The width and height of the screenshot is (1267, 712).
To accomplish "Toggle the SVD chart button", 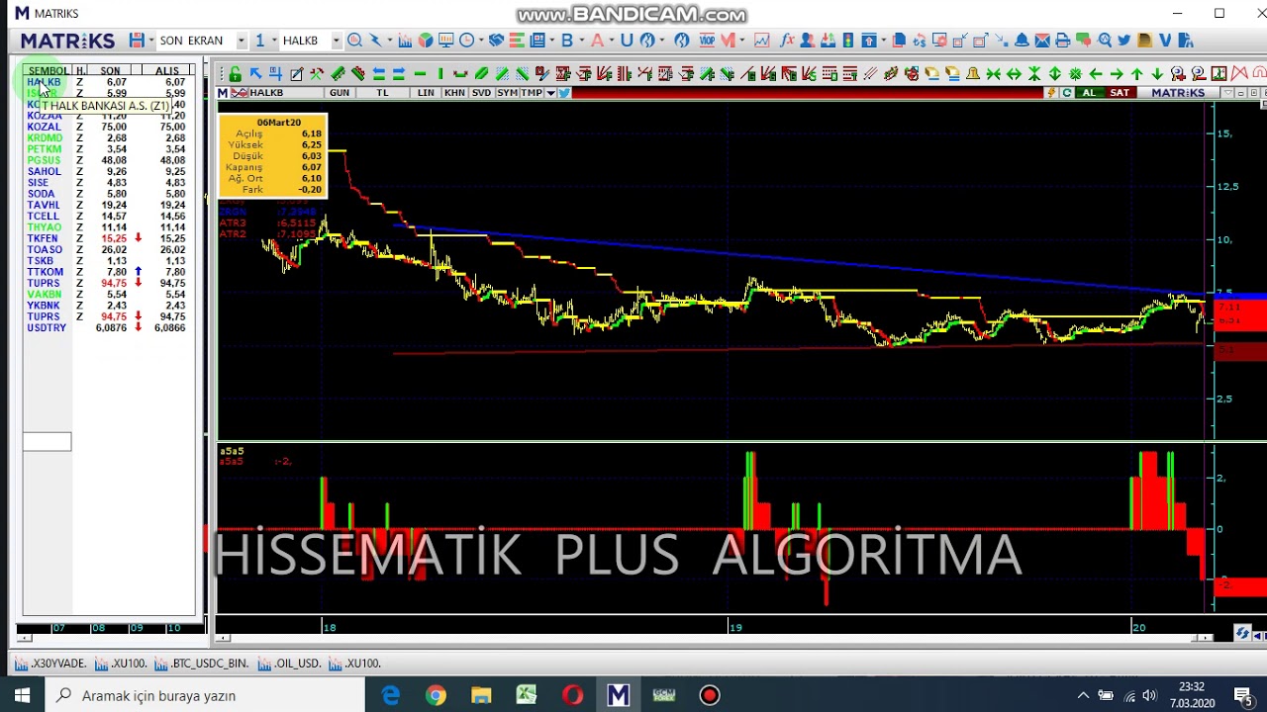I will point(481,93).
